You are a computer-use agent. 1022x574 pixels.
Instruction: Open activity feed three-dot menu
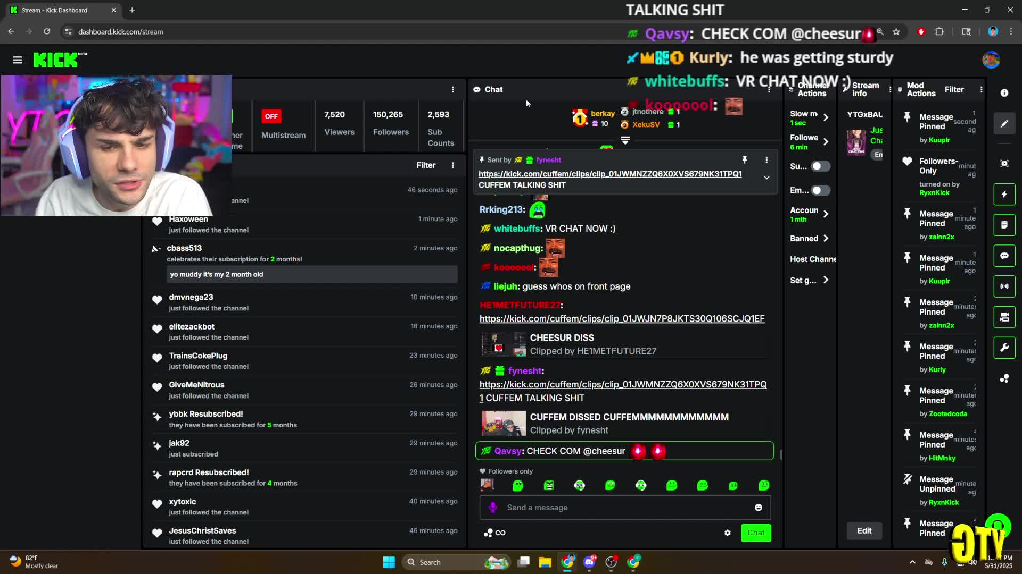[x=453, y=165]
